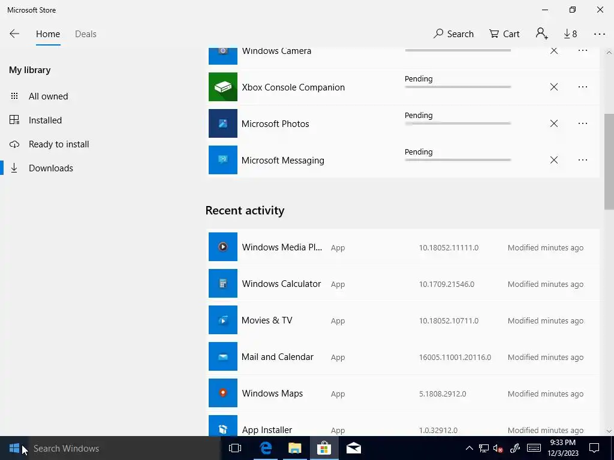Open downloads and updates counter showing 8
The image size is (614, 460).
point(570,34)
